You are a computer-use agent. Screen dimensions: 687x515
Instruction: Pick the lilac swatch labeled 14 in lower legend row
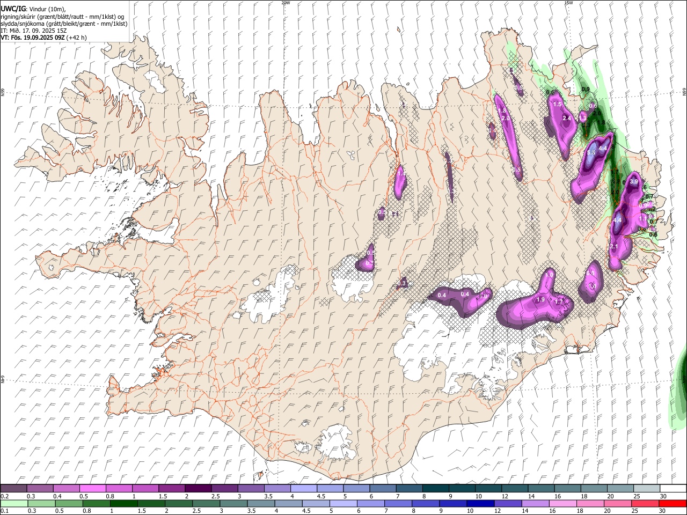[x=535, y=504]
